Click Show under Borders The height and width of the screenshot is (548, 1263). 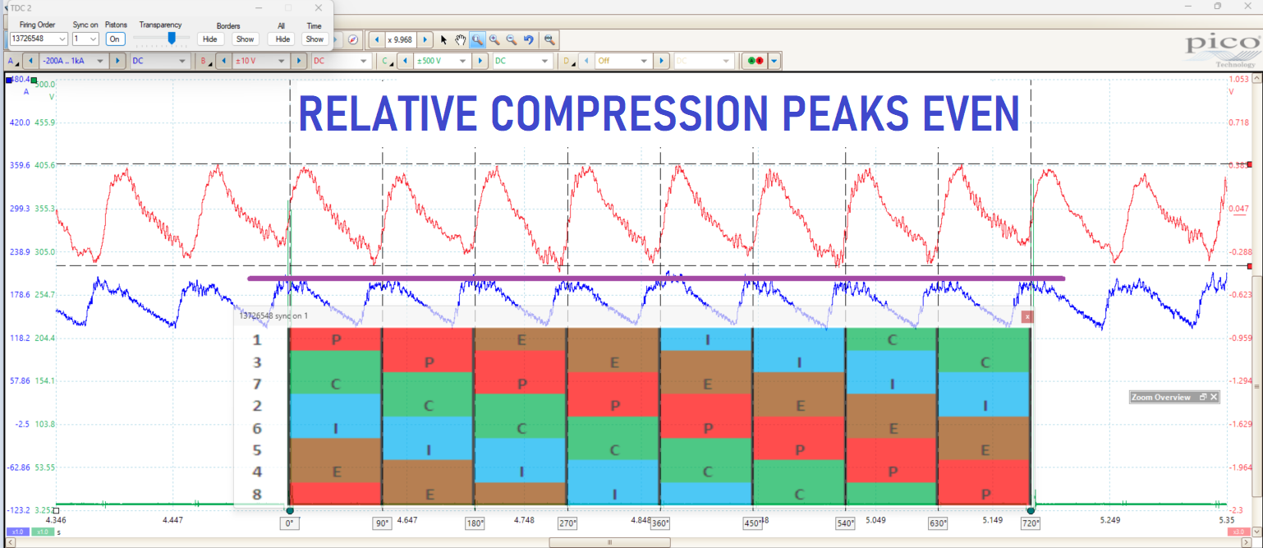245,39
